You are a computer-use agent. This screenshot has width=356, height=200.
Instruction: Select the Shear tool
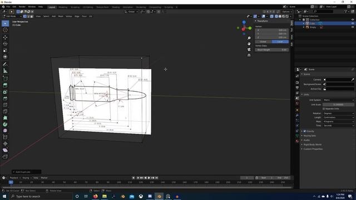point(5,150)
